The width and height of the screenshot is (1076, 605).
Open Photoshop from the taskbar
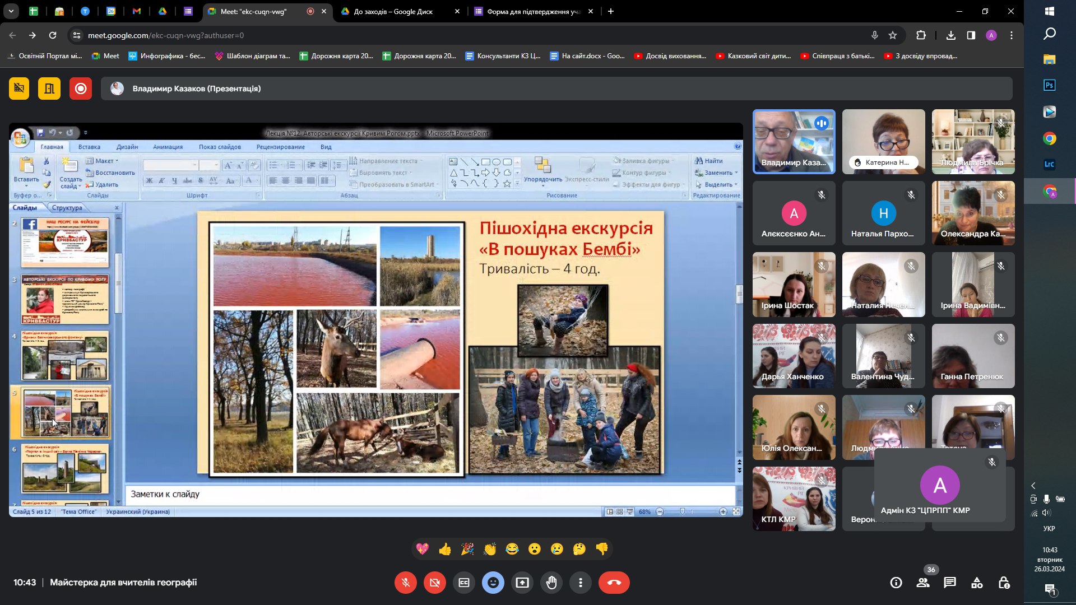[1050, 85]
